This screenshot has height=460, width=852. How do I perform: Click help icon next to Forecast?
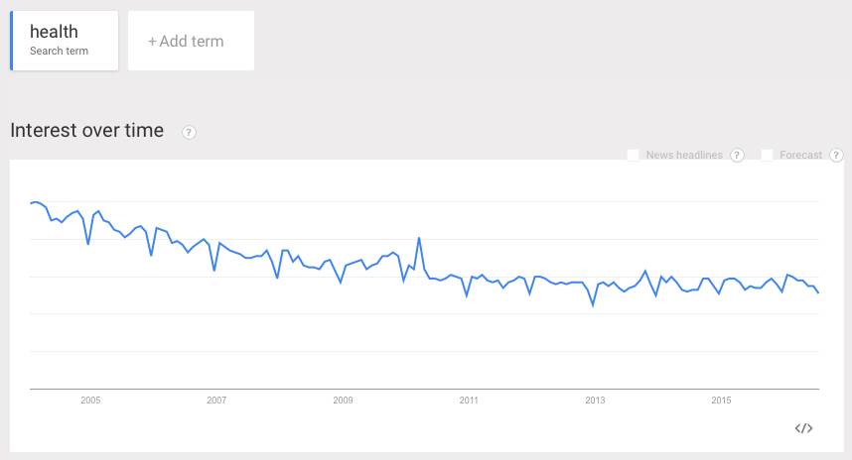836,155
